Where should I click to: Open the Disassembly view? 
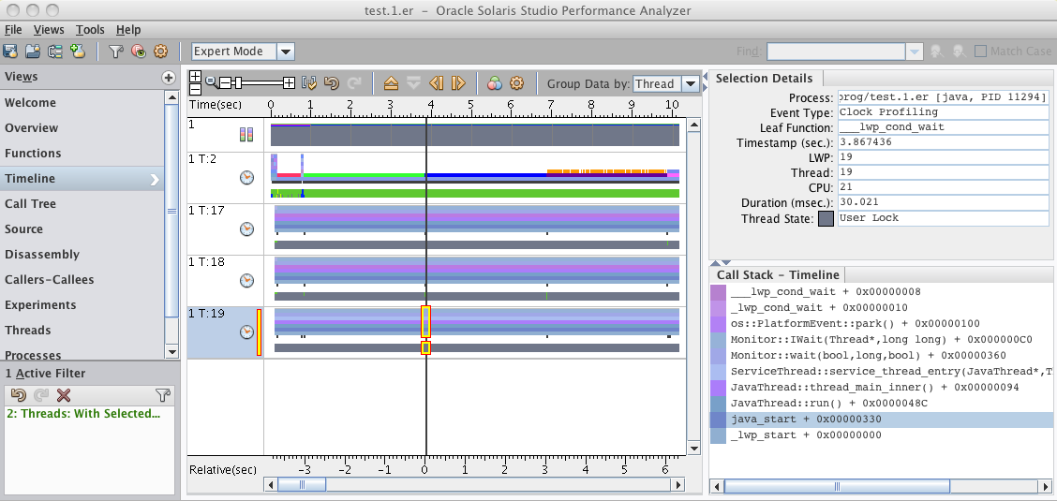pos(42,255)
